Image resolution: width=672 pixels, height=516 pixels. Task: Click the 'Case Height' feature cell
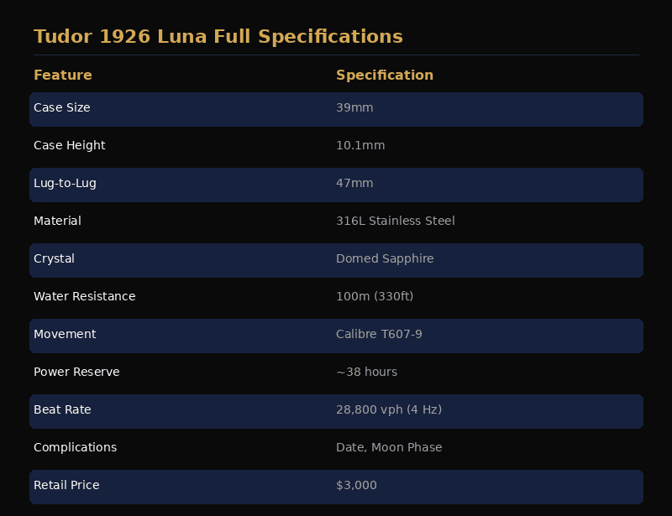[70, 146]
